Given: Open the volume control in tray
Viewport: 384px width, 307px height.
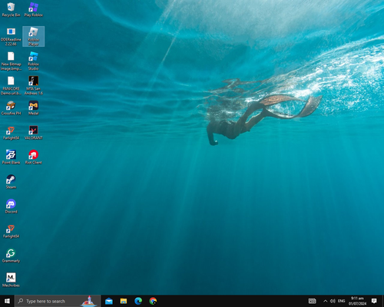Looking at the screenshot, I should click(333, 301).
